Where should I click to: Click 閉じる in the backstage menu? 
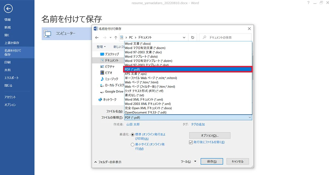coord(8,85)
